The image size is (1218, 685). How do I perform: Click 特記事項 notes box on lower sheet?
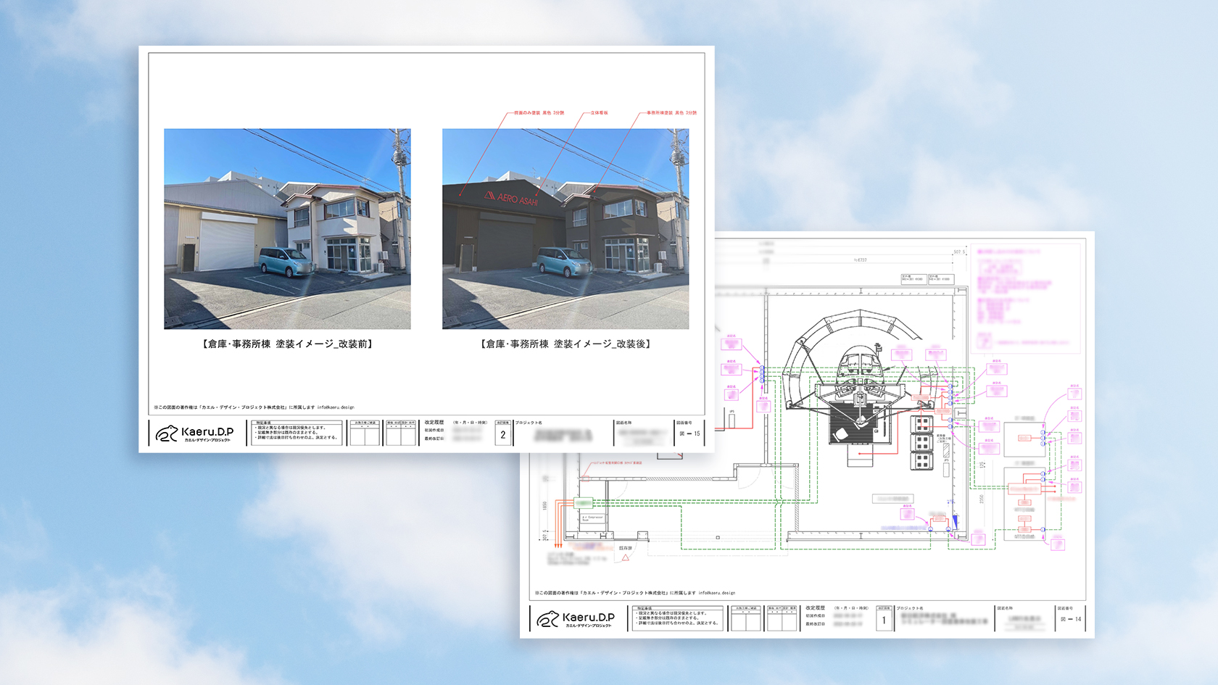(x=678, y=618)
